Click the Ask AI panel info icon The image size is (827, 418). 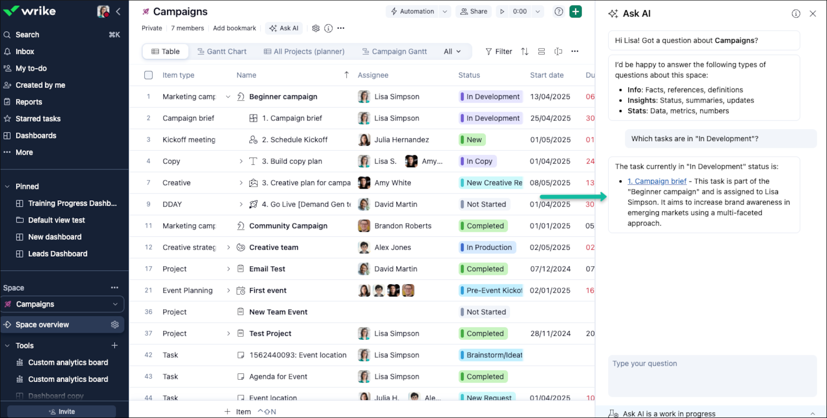(796, 14)
